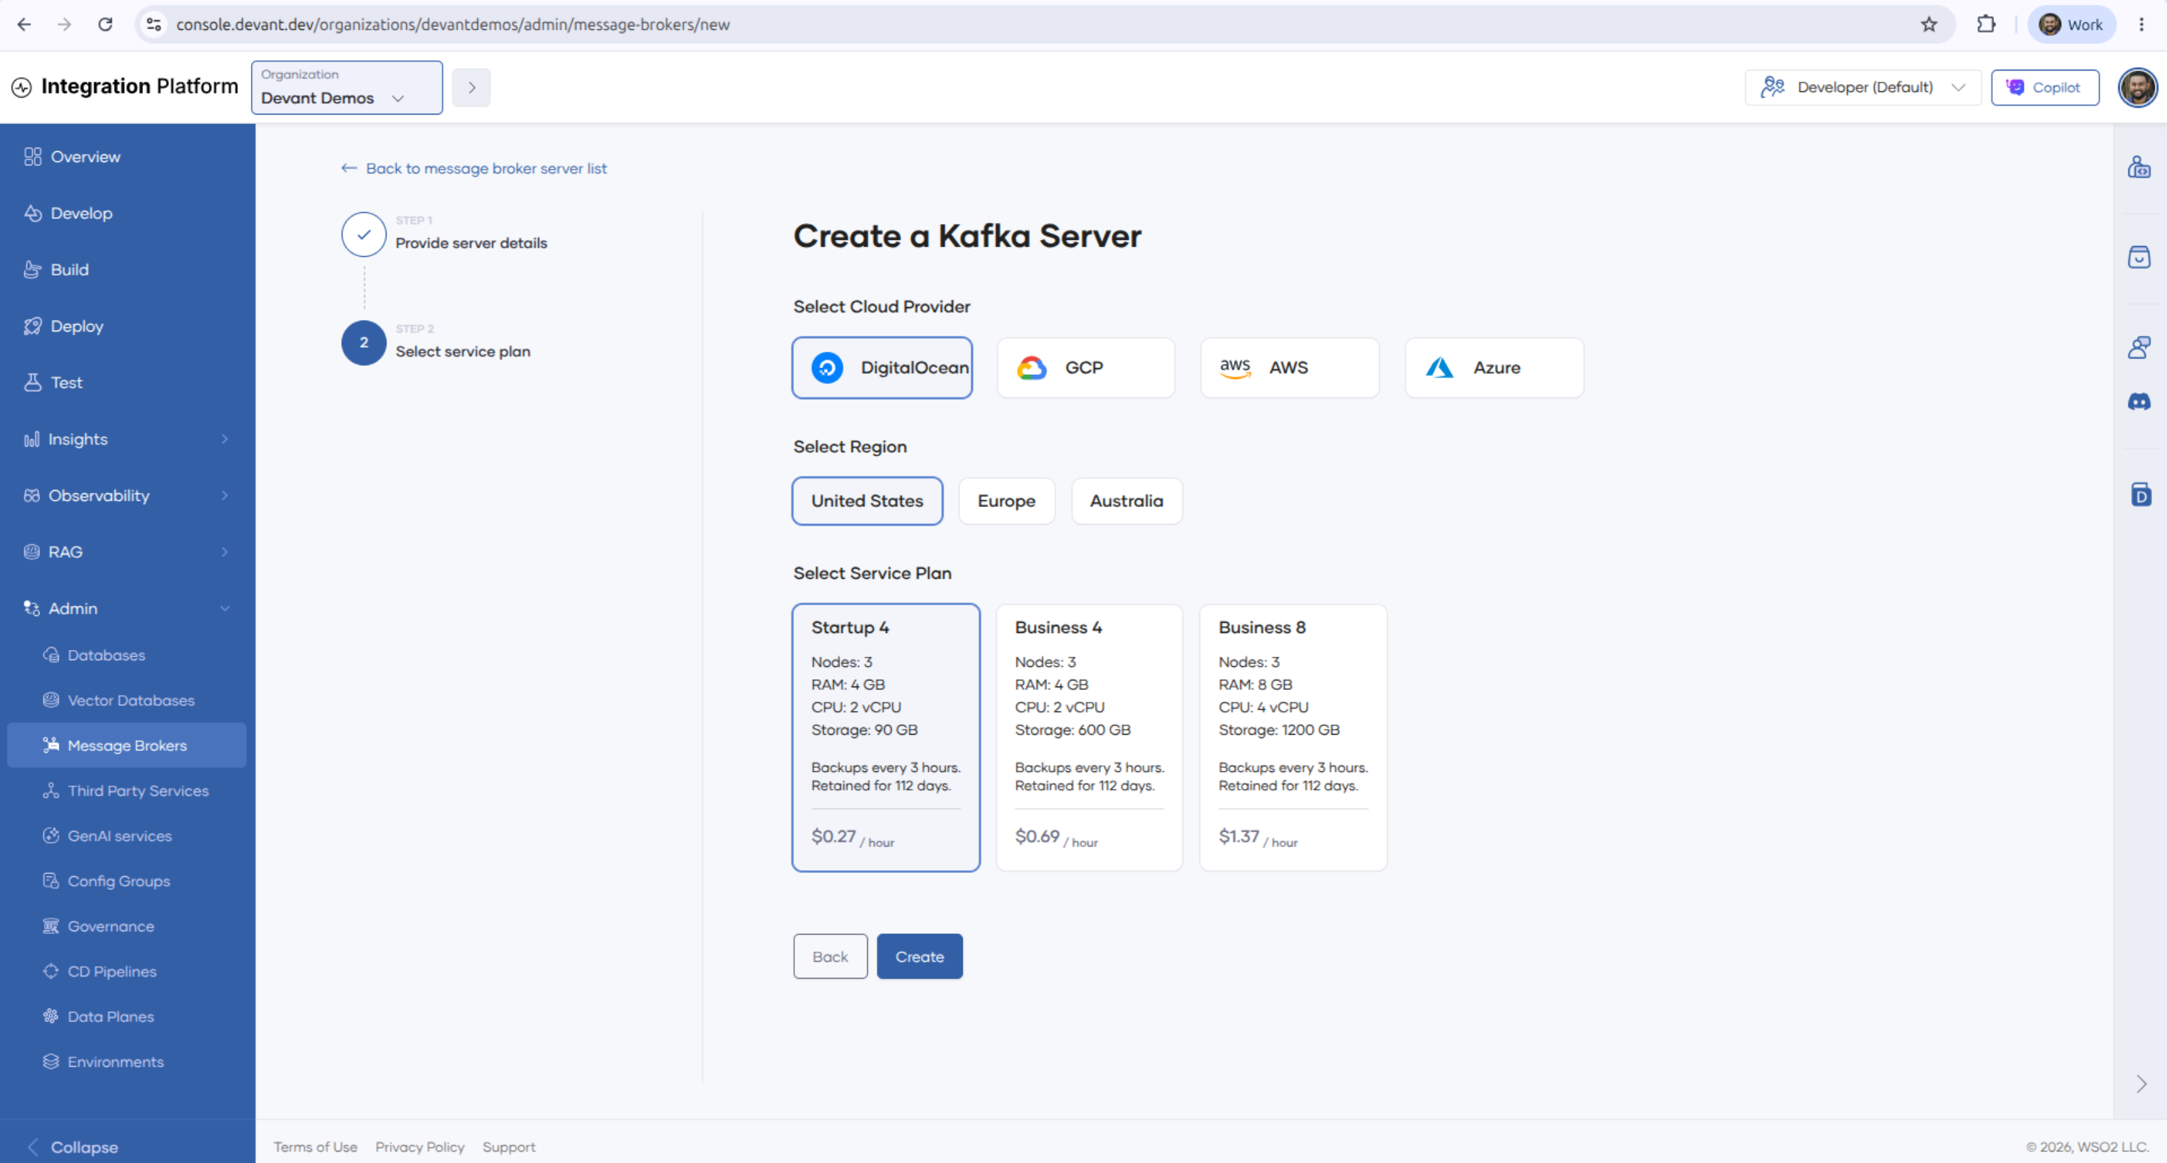Select Europe region
Screen dimensions: 2167x1163
(1006, 502)
